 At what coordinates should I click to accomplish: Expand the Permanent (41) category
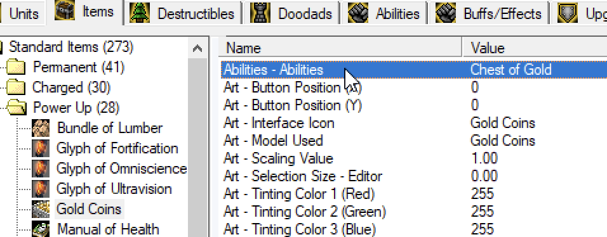[x=79, y=67]
